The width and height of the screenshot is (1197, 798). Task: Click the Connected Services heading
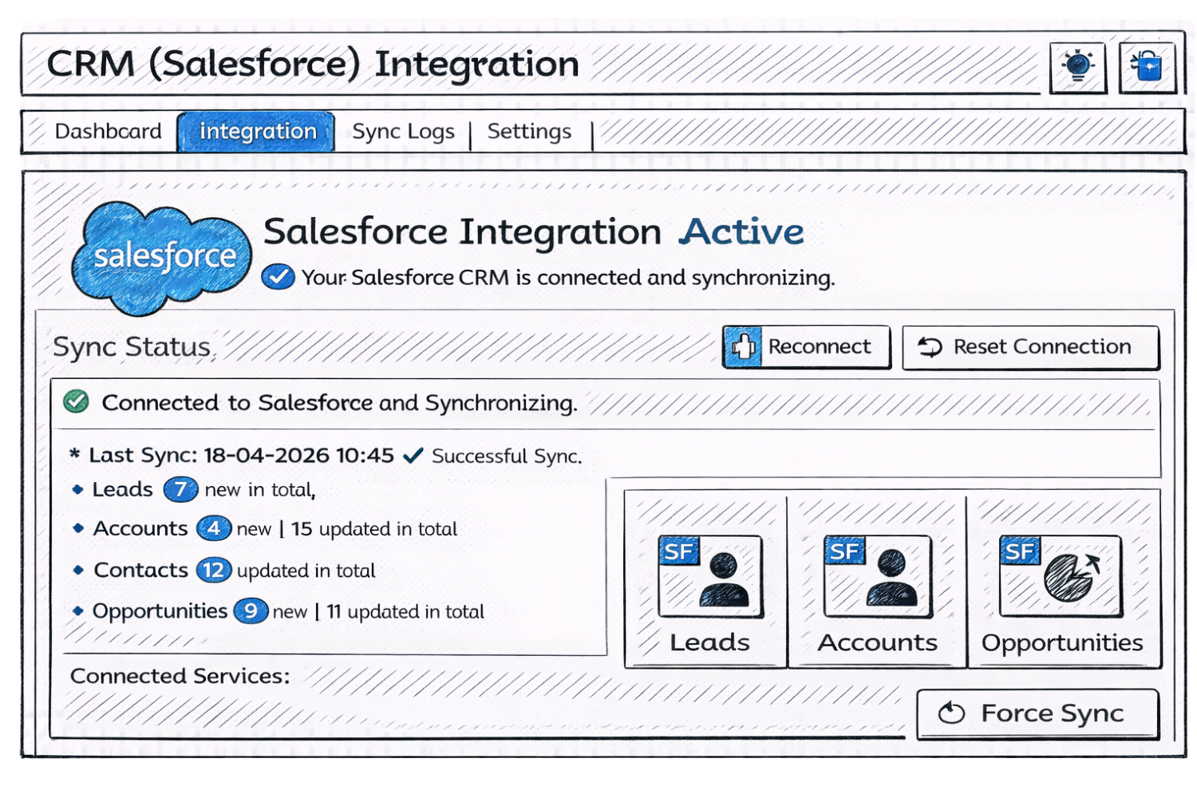(x=180, y=676)
